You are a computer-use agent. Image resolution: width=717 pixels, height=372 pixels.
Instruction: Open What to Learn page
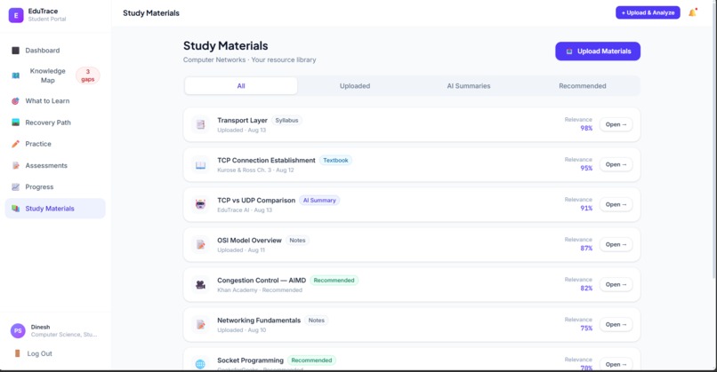(x=55, y=101)
